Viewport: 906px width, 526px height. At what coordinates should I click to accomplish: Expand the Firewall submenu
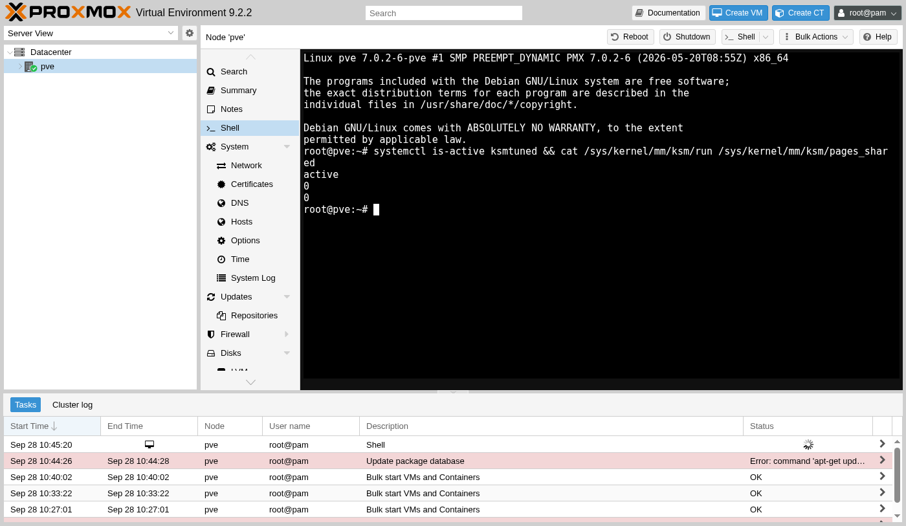point(287,334)
